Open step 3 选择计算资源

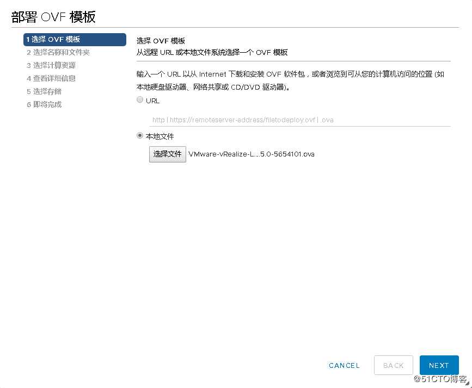51,65
